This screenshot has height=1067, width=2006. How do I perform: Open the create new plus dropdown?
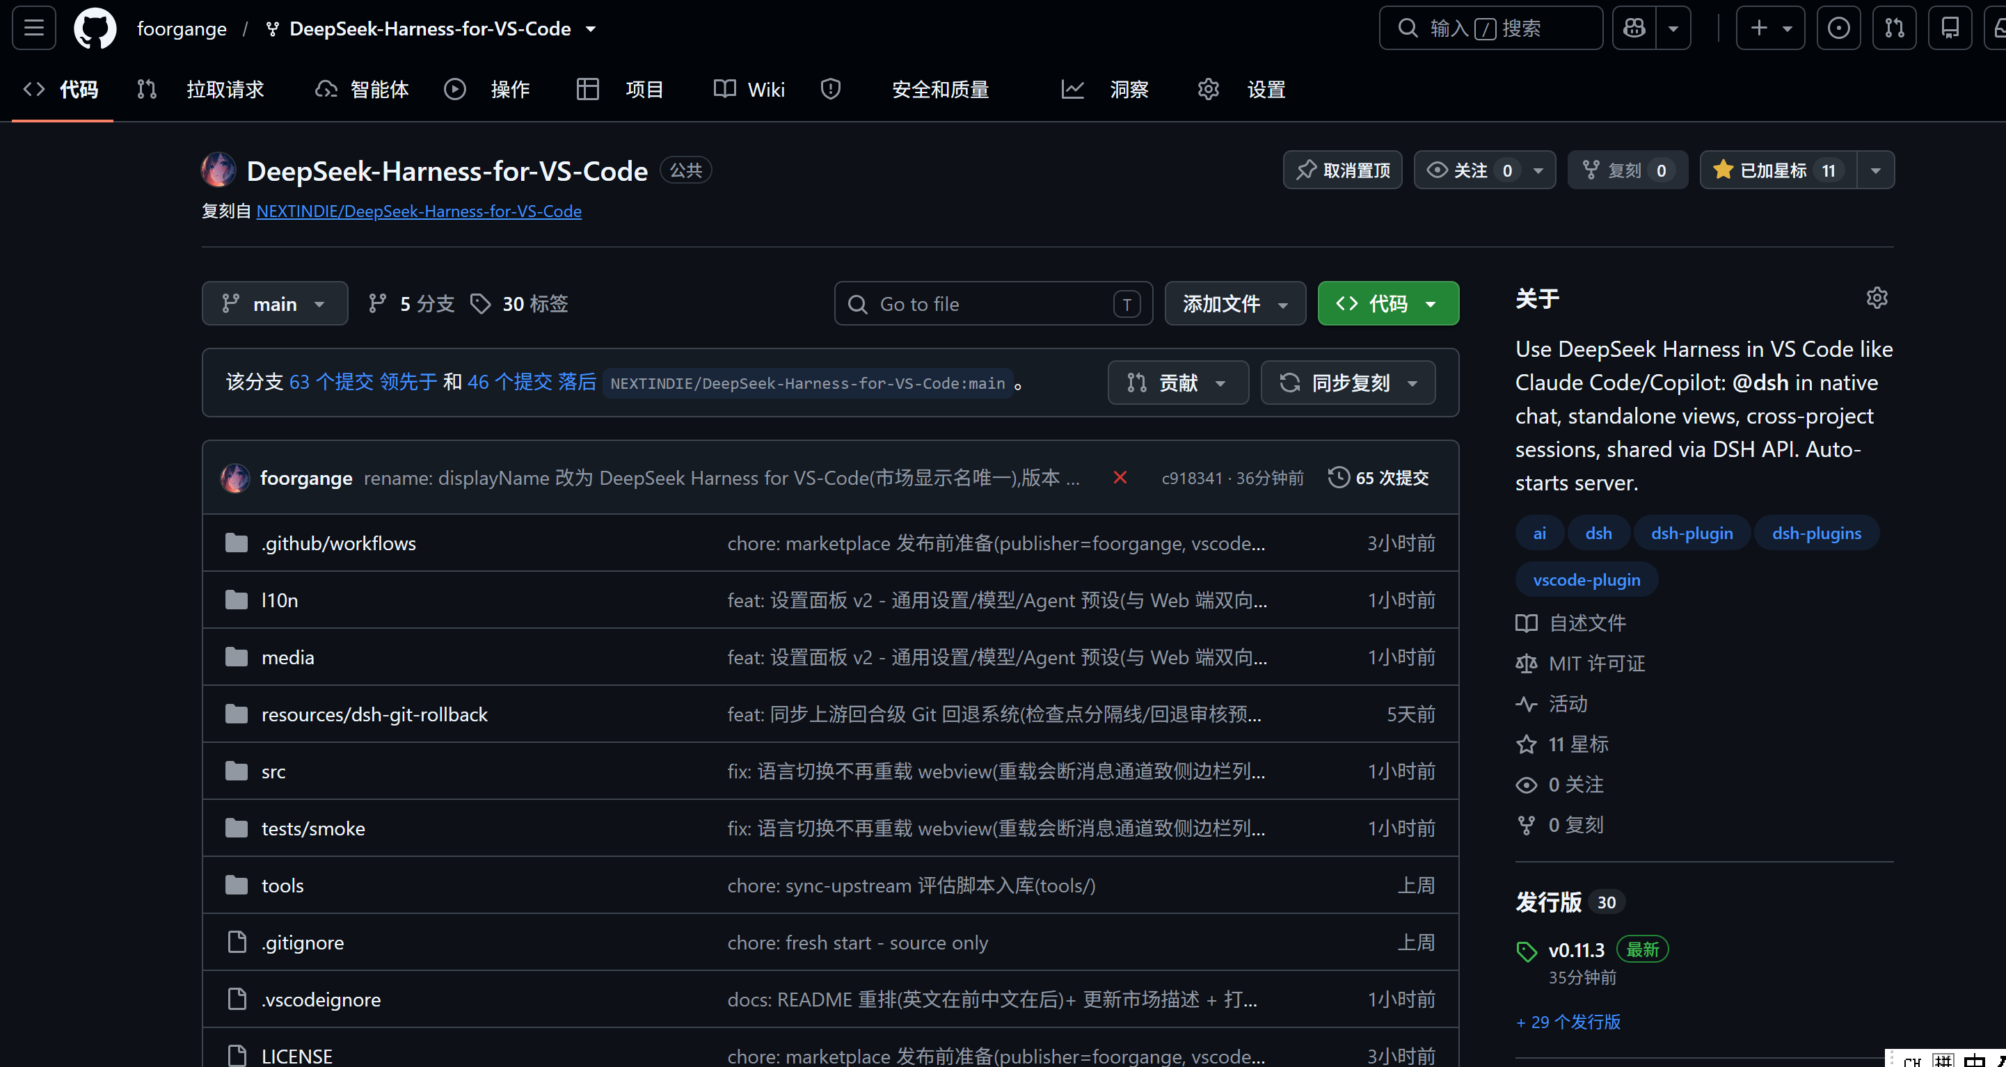tap(1770, 28)
